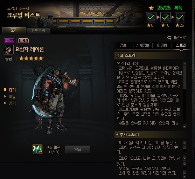This screenshot has width=195, height=179.
Task: Click the ★5 파편 fragment item icon
Action: coord(37,149)
